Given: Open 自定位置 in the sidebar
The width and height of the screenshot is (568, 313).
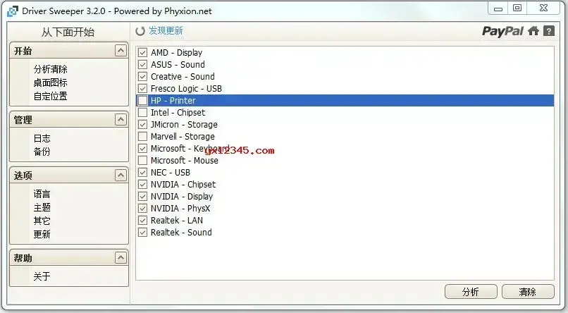Looking at the screenshot, I should point(50,96).
